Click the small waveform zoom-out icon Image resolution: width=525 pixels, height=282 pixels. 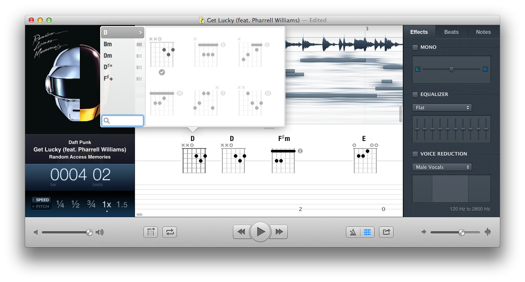click(x=424, y=232)
